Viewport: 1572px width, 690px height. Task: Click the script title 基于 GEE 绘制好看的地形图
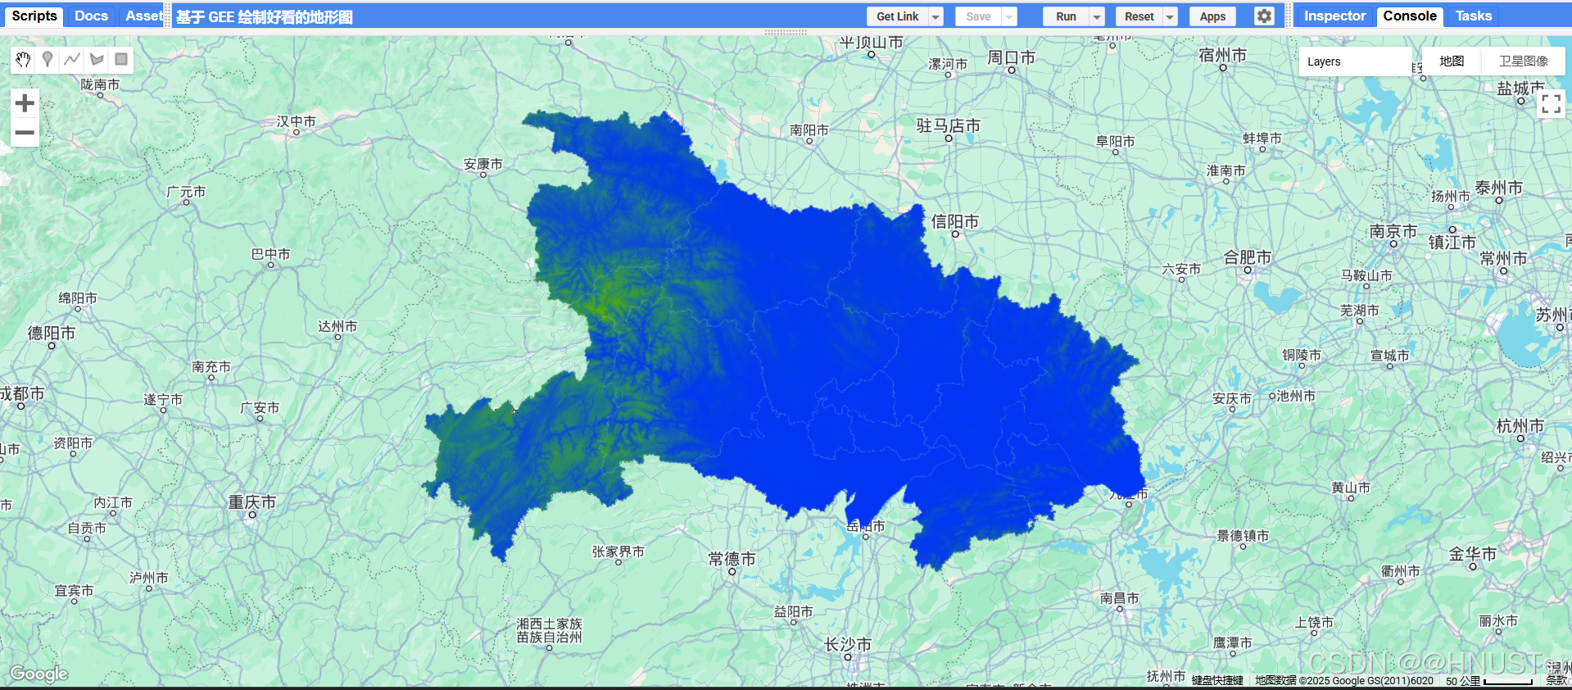click(x=265, y=16)
